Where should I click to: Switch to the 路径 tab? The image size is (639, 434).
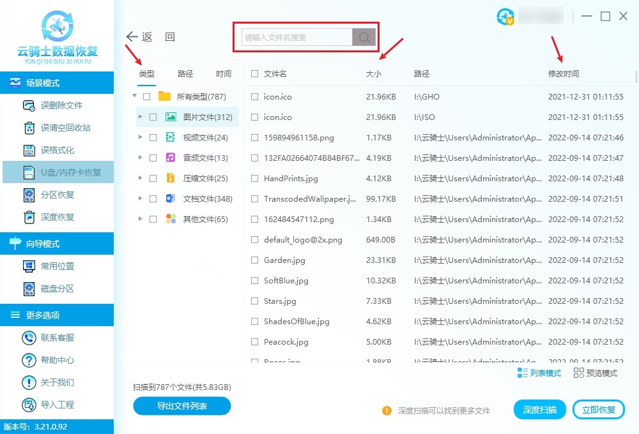pos(185,73)
